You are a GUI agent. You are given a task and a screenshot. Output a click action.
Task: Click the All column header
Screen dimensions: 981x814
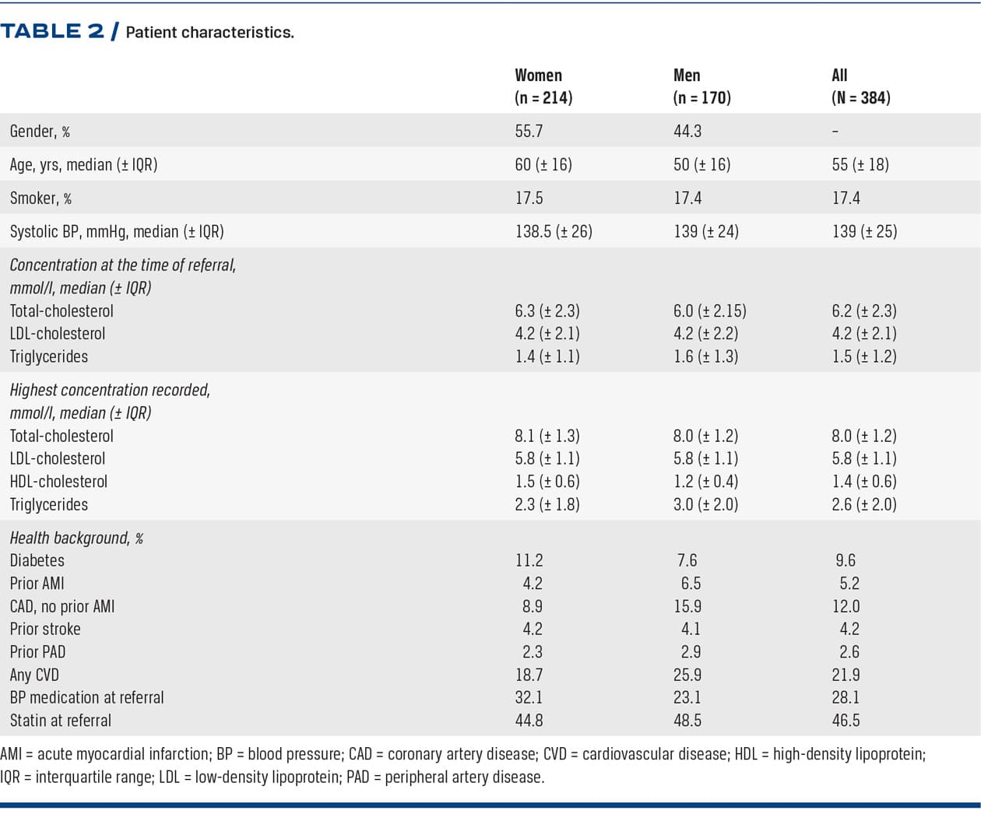839,75
